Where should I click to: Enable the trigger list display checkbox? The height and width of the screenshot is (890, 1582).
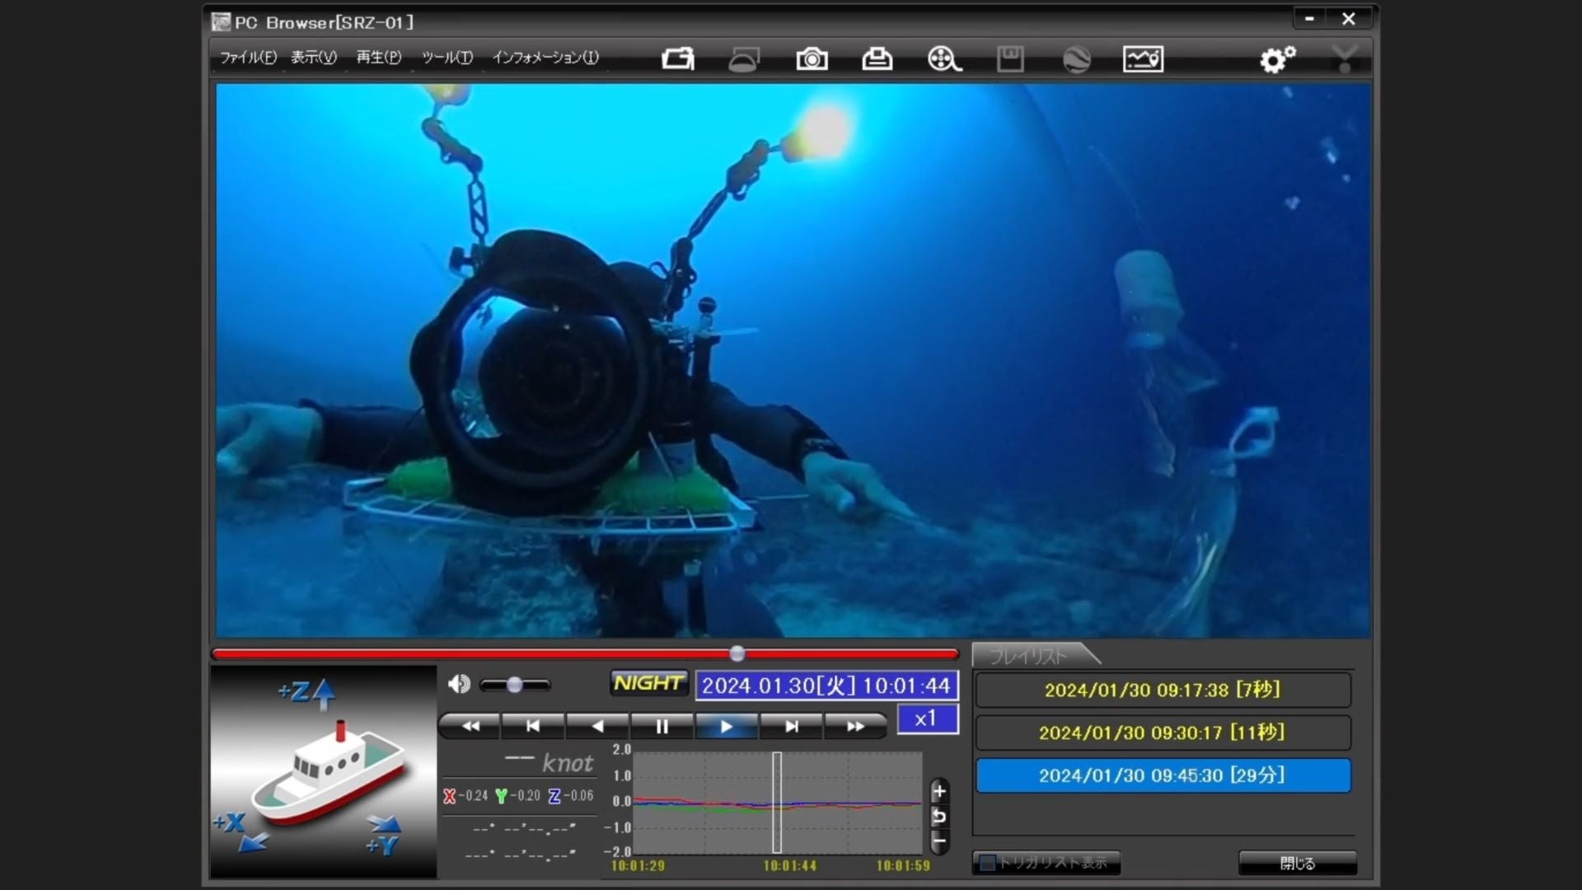(987, 863)
